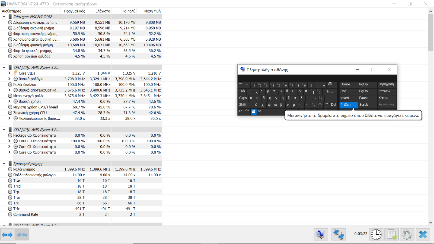Expand Core C0 Χωρητικότητα row
Image resolution: width=434 pixels, height=244 pixels.
[9, 141]
